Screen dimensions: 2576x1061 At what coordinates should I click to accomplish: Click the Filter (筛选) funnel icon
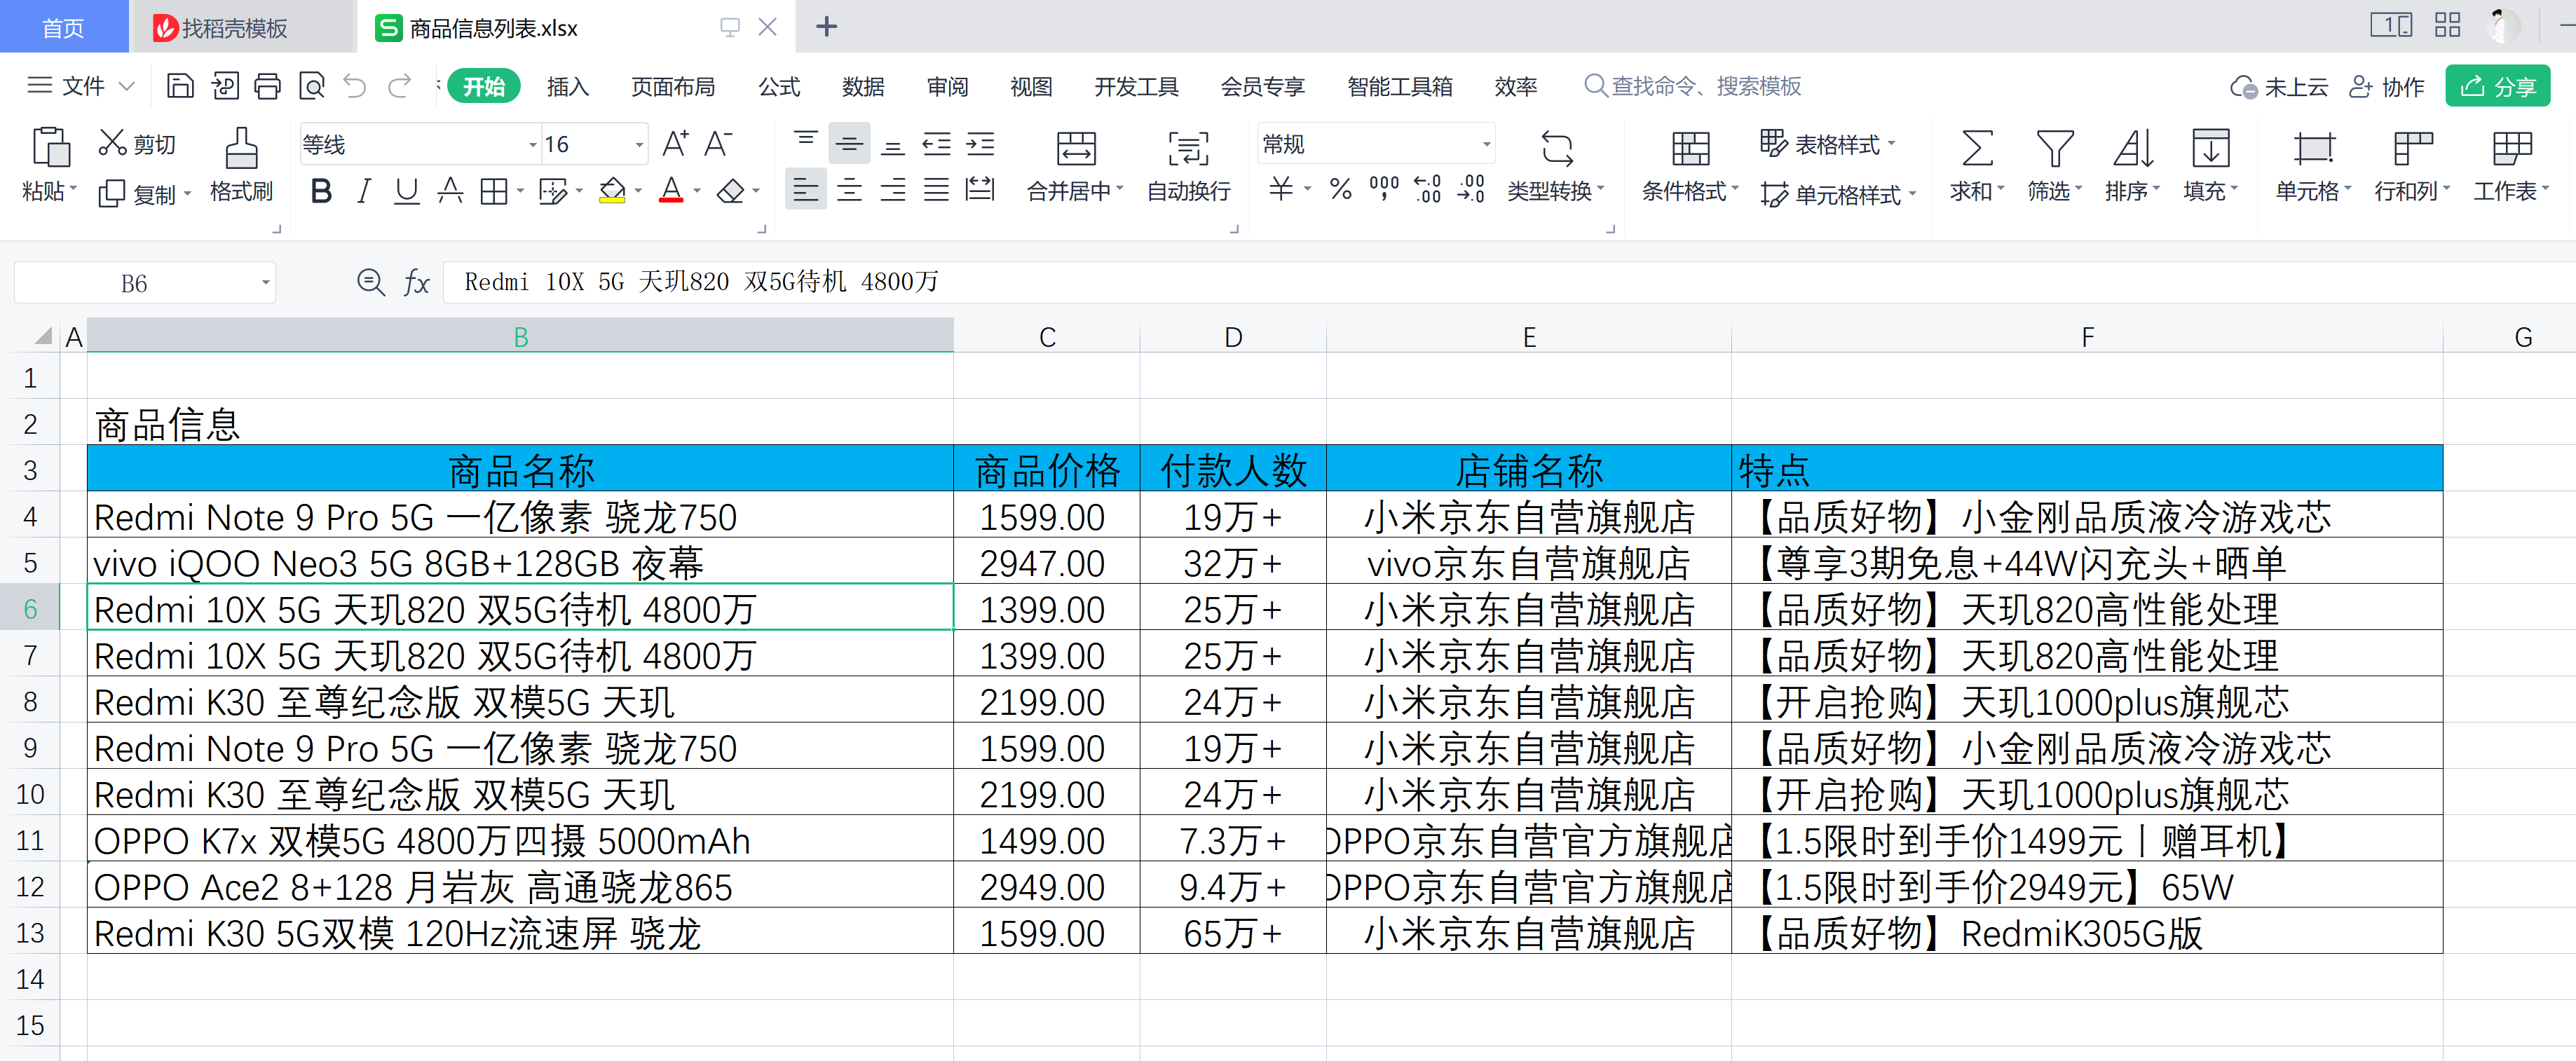[2054, 149]
